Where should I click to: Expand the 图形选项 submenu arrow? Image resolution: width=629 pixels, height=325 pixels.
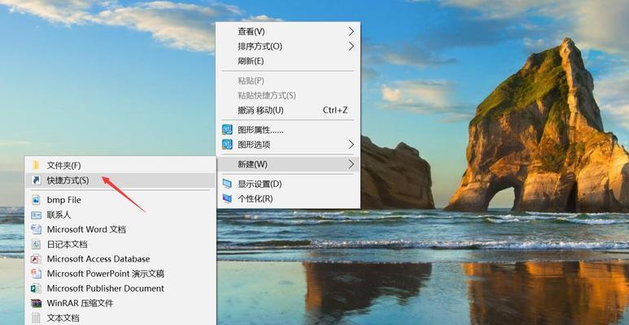[x=352, y=145]
